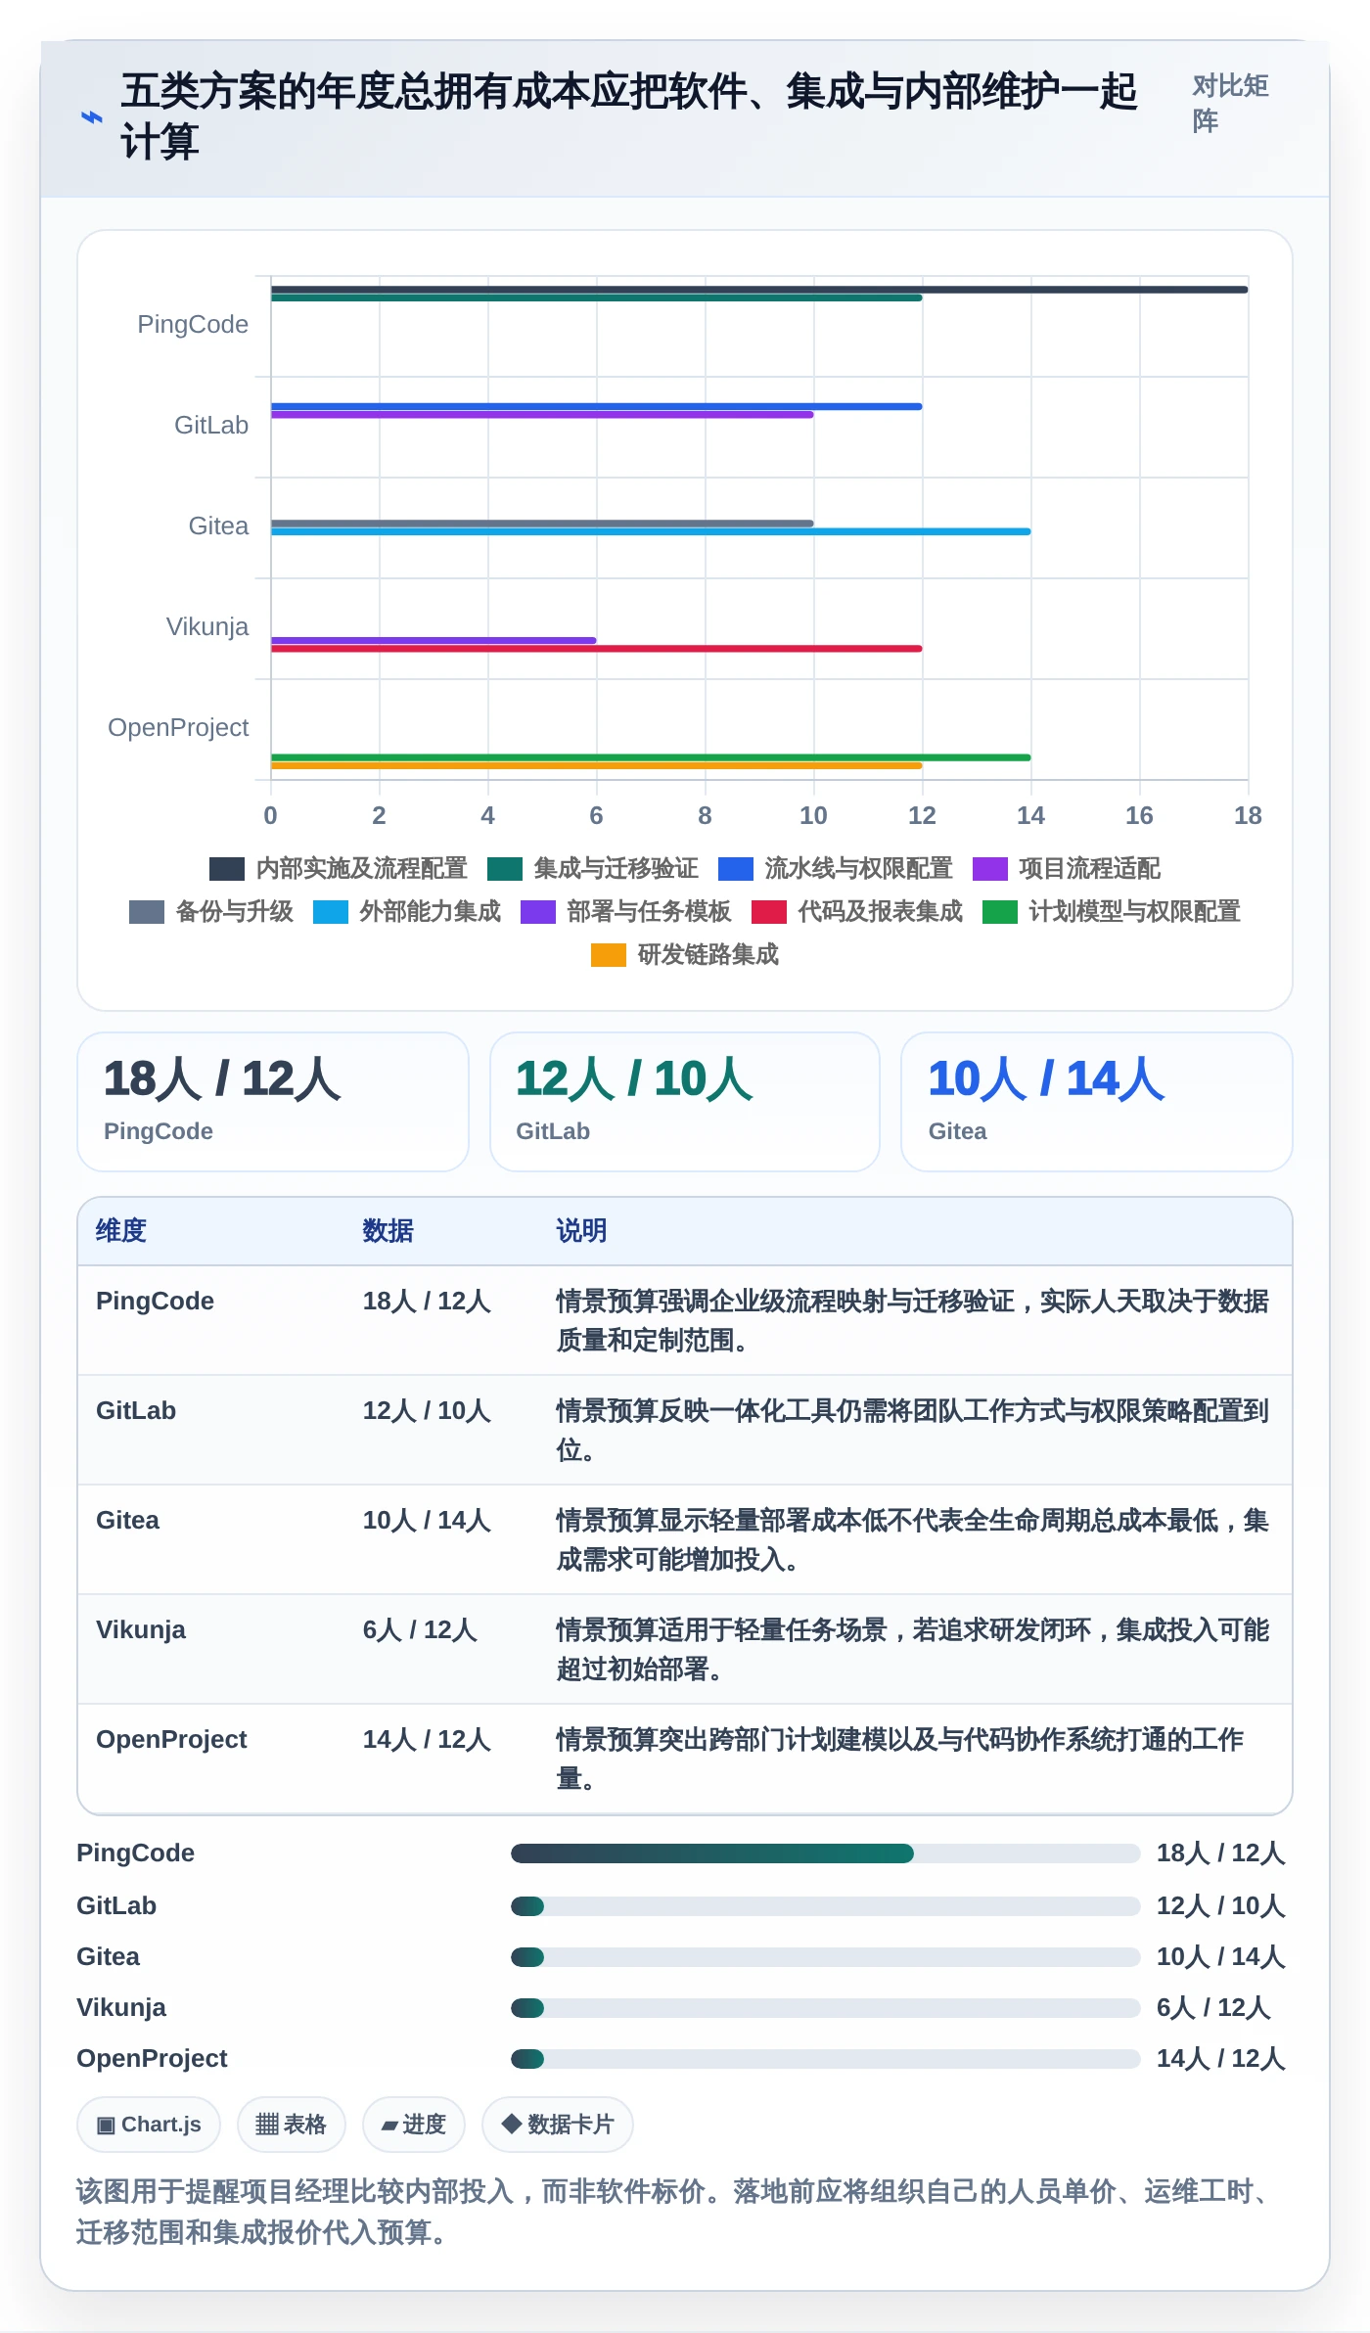The image size is (1370, 2333).
Task: Toggle the 流水线与权限配置 legend swatch
Action: [735, 869]
